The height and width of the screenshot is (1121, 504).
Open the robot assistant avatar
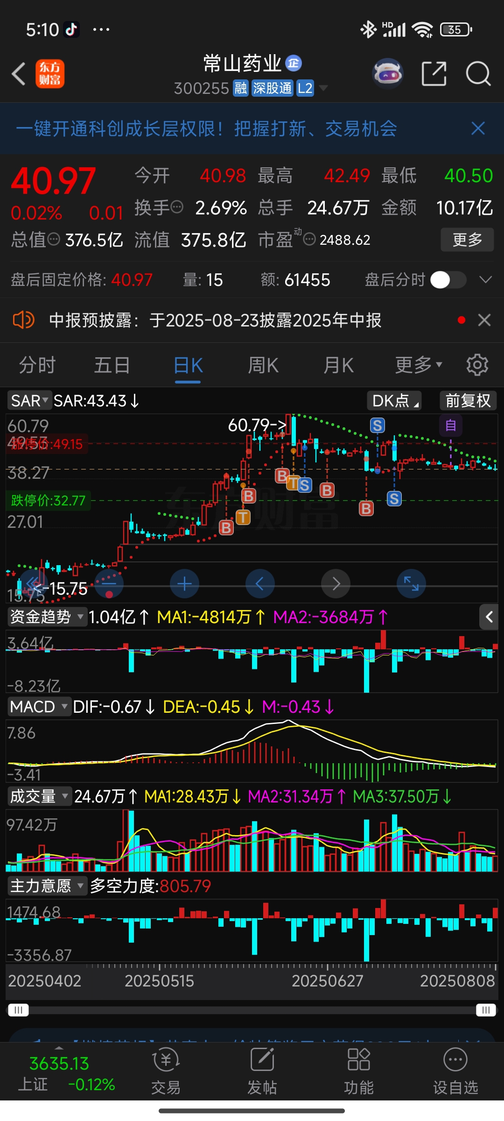[x=388, y=73]
